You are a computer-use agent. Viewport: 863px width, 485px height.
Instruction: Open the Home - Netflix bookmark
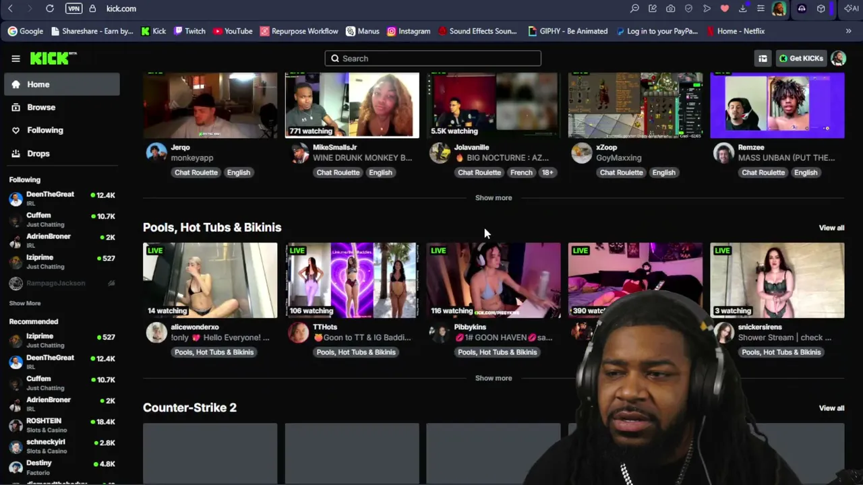click(x=735, y=31)
